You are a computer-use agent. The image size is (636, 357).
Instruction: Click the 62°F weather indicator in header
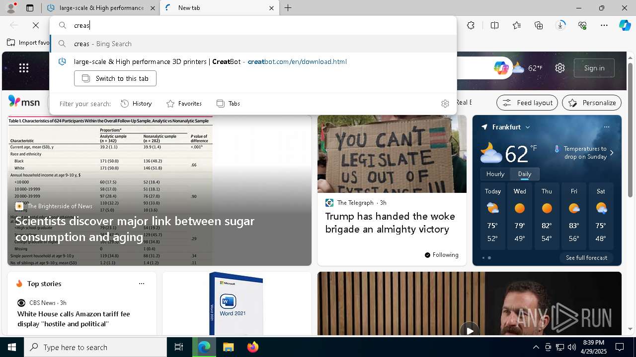[528, 68]
